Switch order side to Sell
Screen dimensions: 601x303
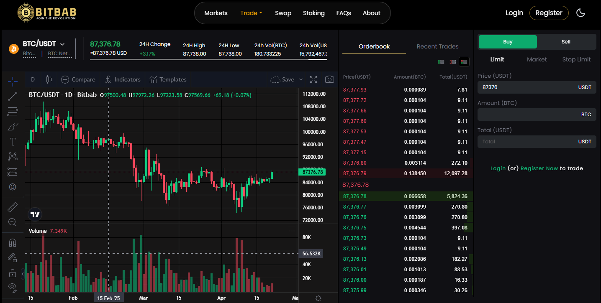point(566,42)
